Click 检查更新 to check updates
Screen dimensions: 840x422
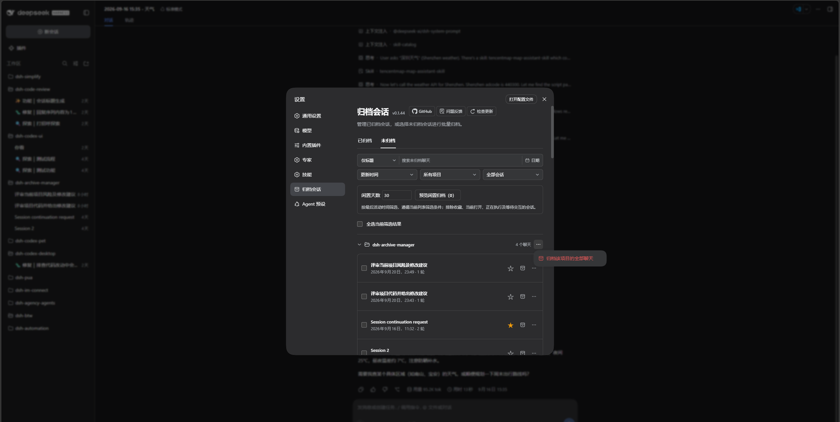(x=482, y=112)
